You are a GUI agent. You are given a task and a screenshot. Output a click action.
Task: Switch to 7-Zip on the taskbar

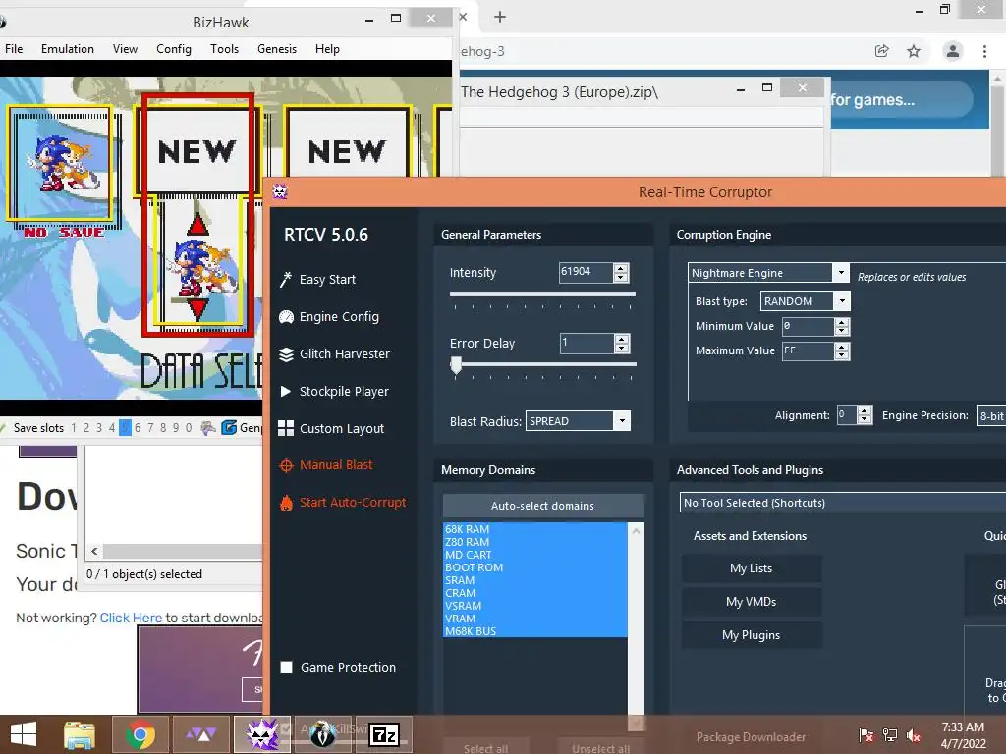tap(384, 734)
